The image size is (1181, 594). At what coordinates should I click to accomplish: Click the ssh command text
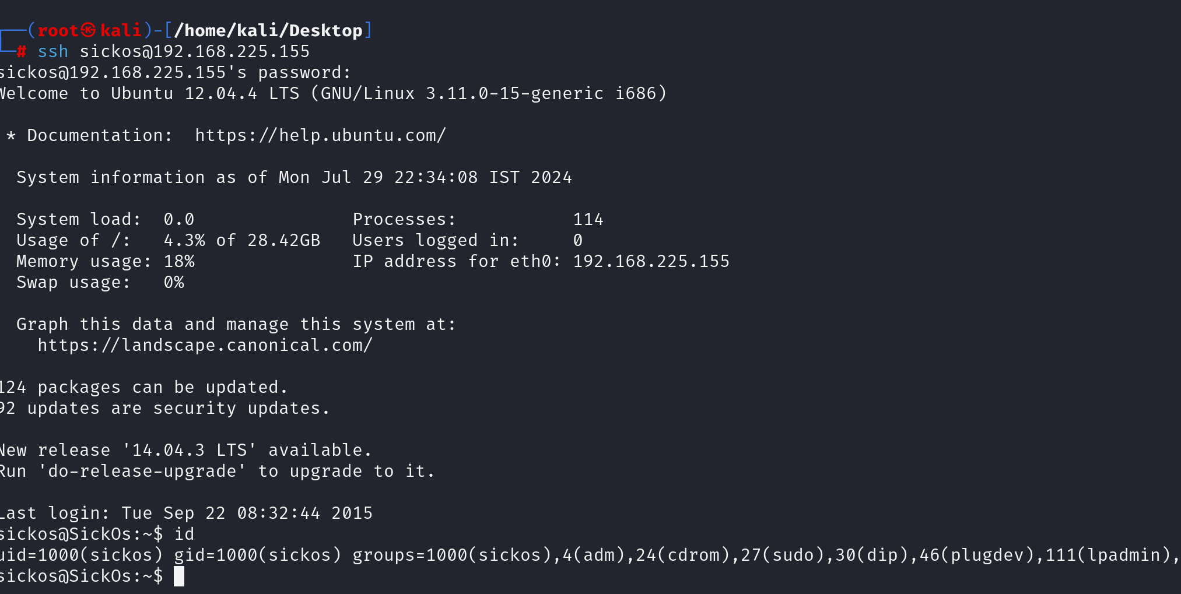click(53, 51)
